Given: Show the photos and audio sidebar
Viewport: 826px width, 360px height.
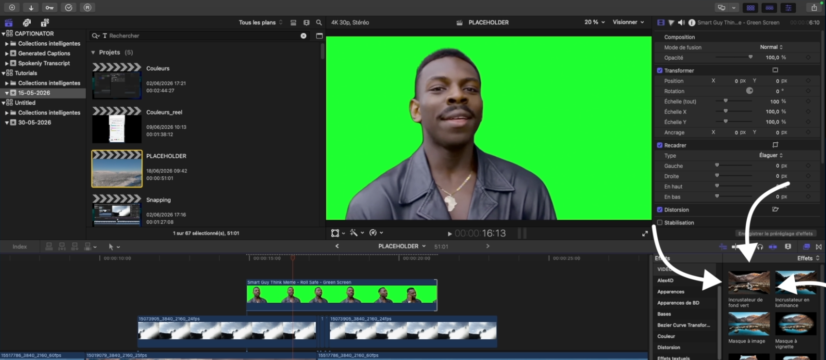Looking at the screenshot, I should coord(27,23).
